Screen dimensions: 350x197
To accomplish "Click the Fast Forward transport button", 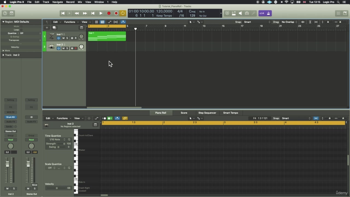I will (x=85, y=13).
